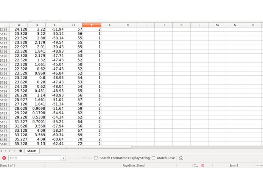Click cell containing 0.1798
The image size is (263, 187).
tap(37, 113)
